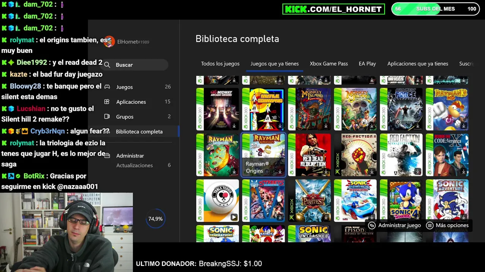Open the Biblioteca completa icon in sidebar
The image size is (485, 272).
coord(108,131)
